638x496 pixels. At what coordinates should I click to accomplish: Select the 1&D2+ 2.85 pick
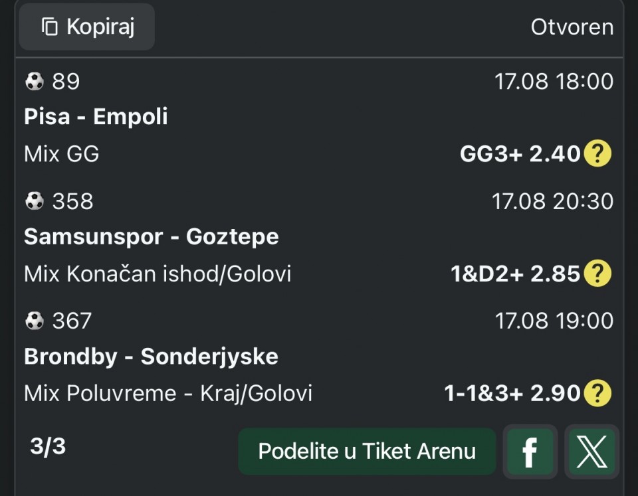pos(516,274)
